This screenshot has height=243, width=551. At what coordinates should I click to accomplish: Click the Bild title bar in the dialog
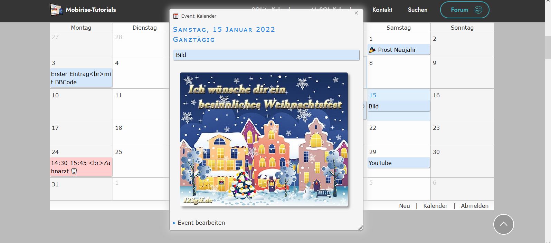[x=266, y=55]
